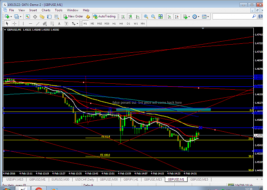Switch timeframe to W1
This screenshot has width=267, height=190.
(x=136, y=23)
